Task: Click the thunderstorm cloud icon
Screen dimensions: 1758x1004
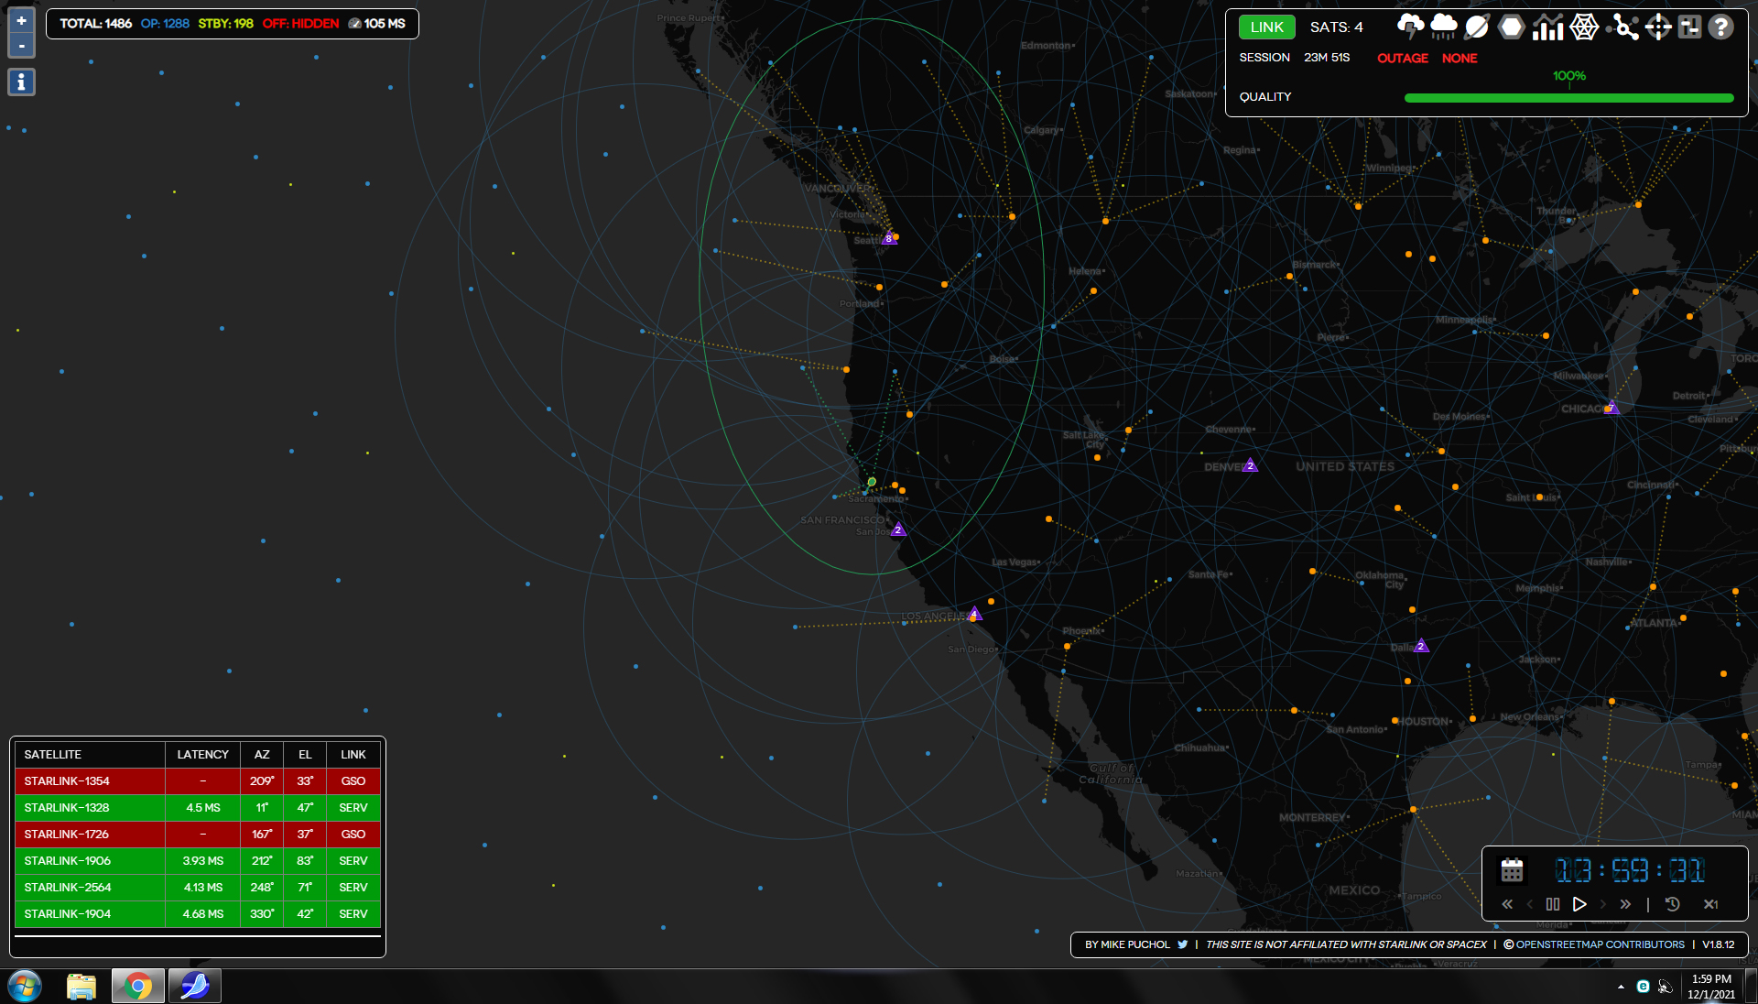Action: [x=1410, y=27]
